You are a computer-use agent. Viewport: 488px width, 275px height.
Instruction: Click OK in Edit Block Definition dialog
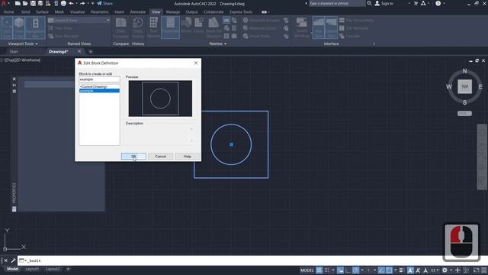(133, 156)
